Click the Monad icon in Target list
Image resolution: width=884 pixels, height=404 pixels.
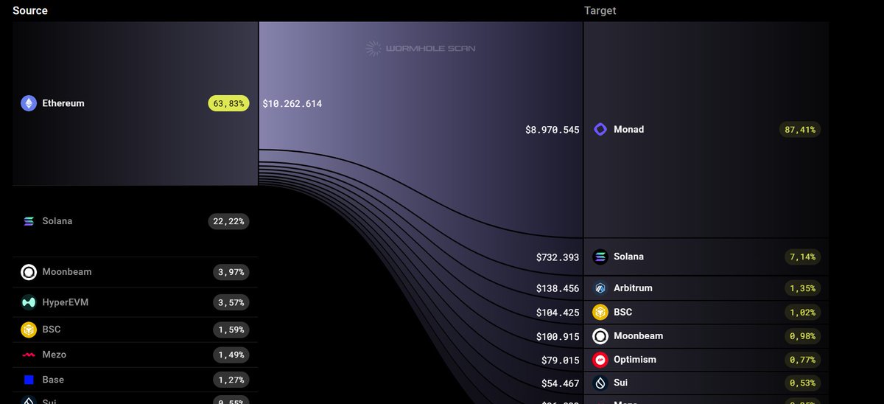pyautogui.click(x=600, y=129)
